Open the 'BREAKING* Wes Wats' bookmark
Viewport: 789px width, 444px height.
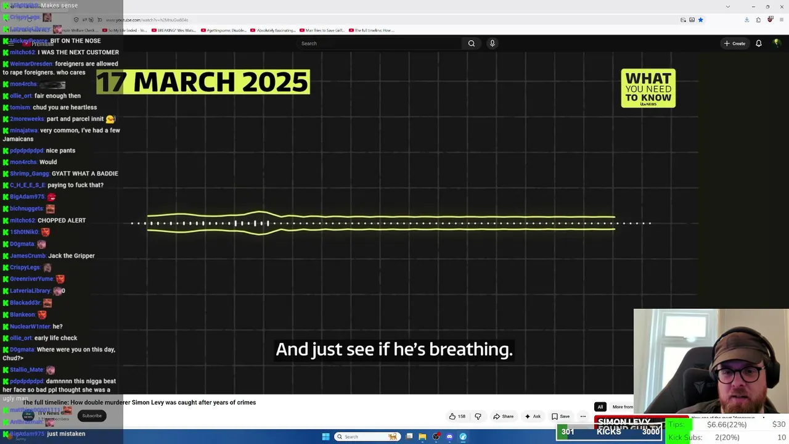pos(174,30)
